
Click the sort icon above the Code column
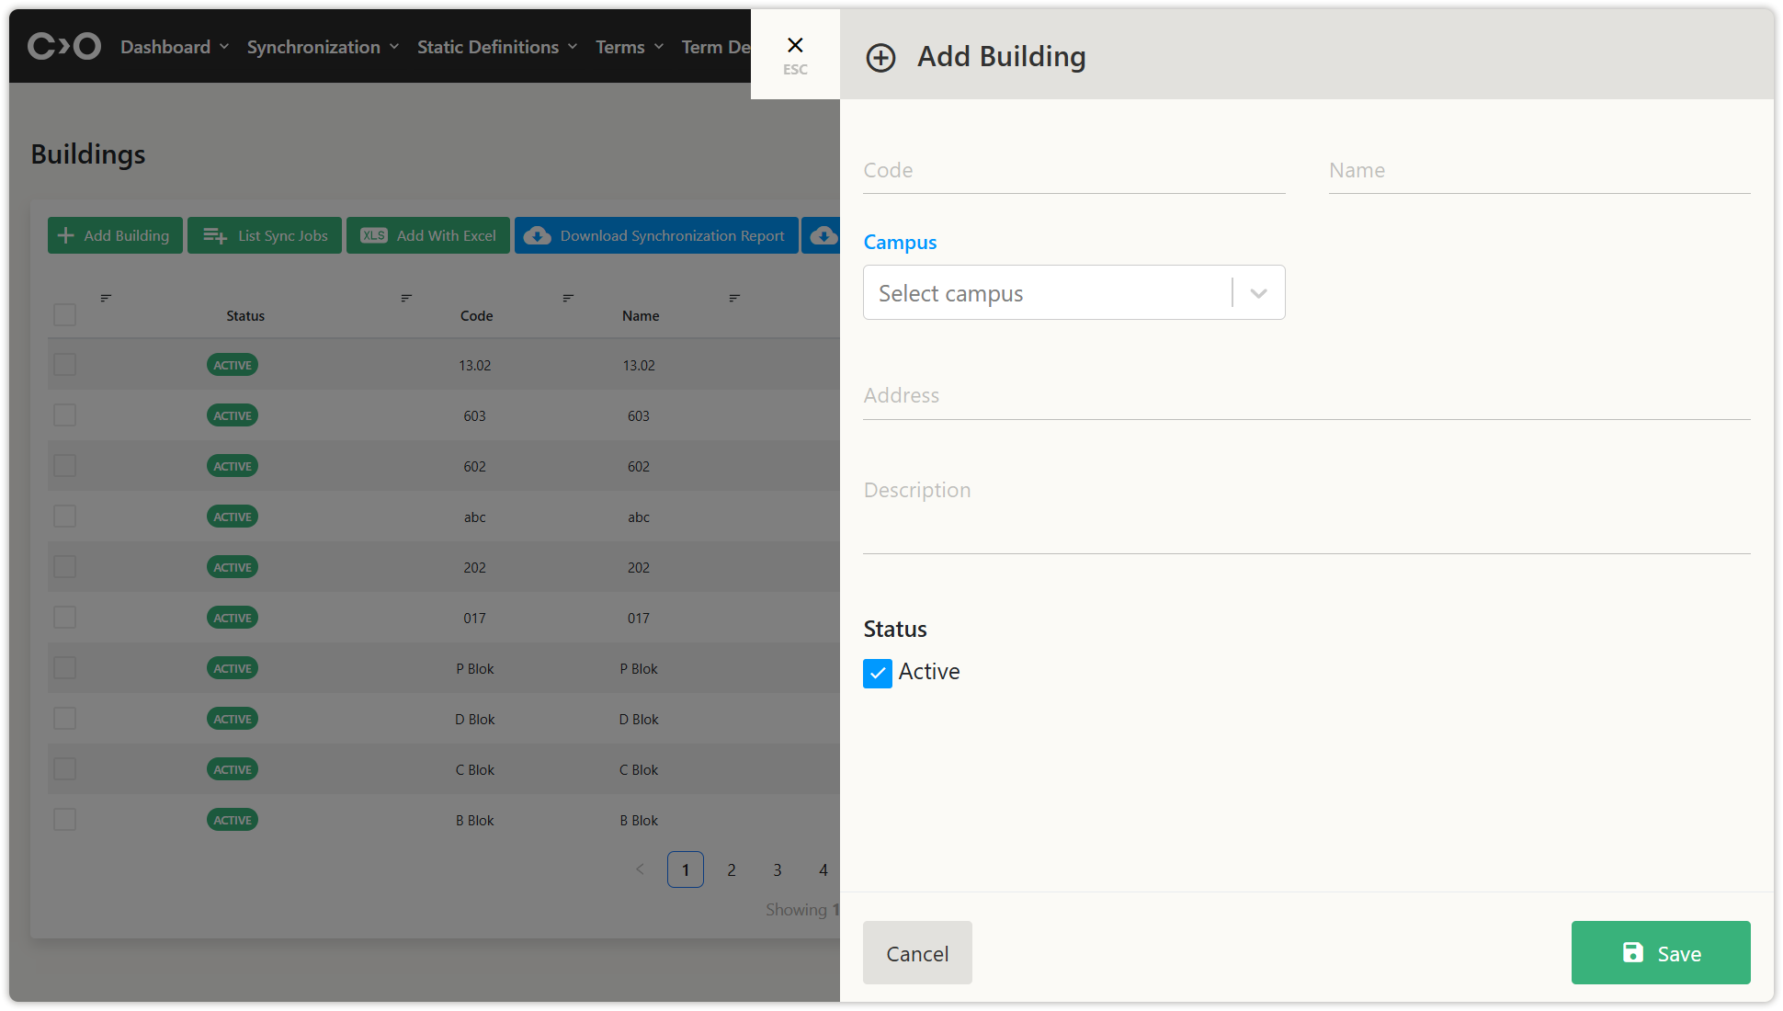(x=406, y=298)
